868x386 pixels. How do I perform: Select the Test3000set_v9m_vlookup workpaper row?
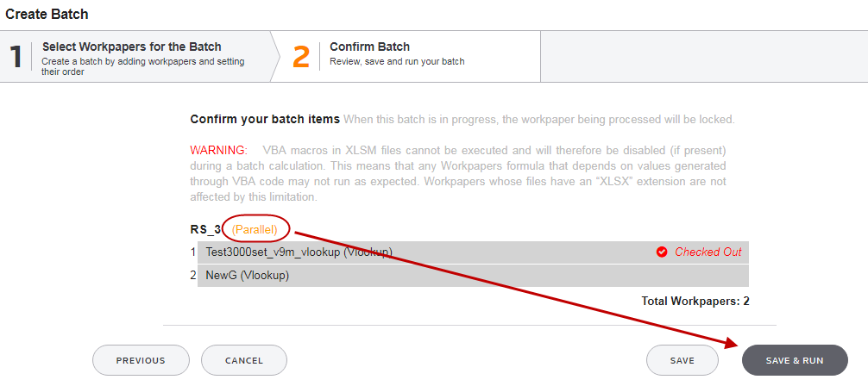click(x=473, y=252)
